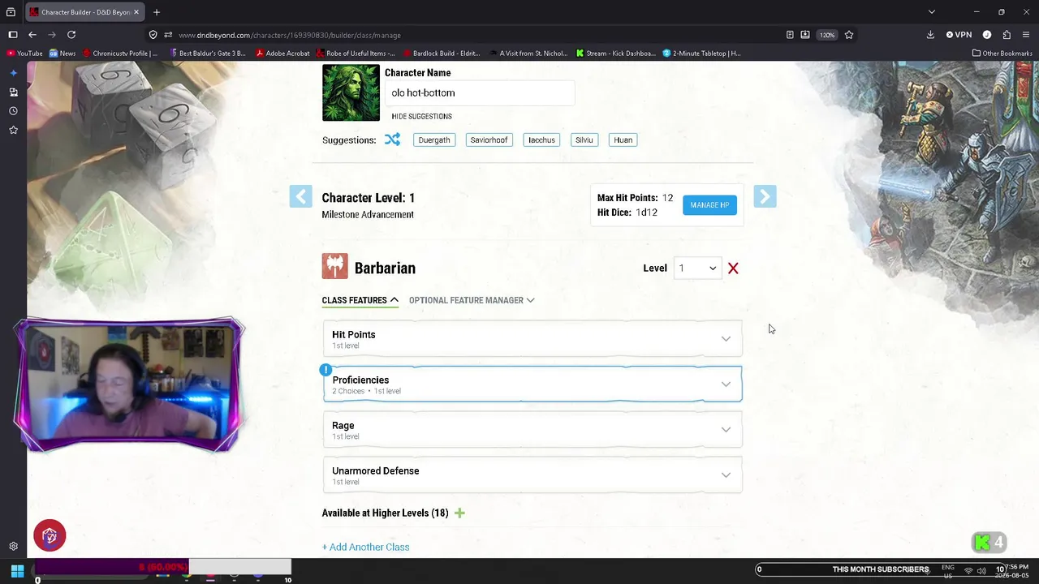Expand the Unarmored Defense feature chevron
Image resolution: width=1039 pixels, height=584 pixels.
click(726, 475)
